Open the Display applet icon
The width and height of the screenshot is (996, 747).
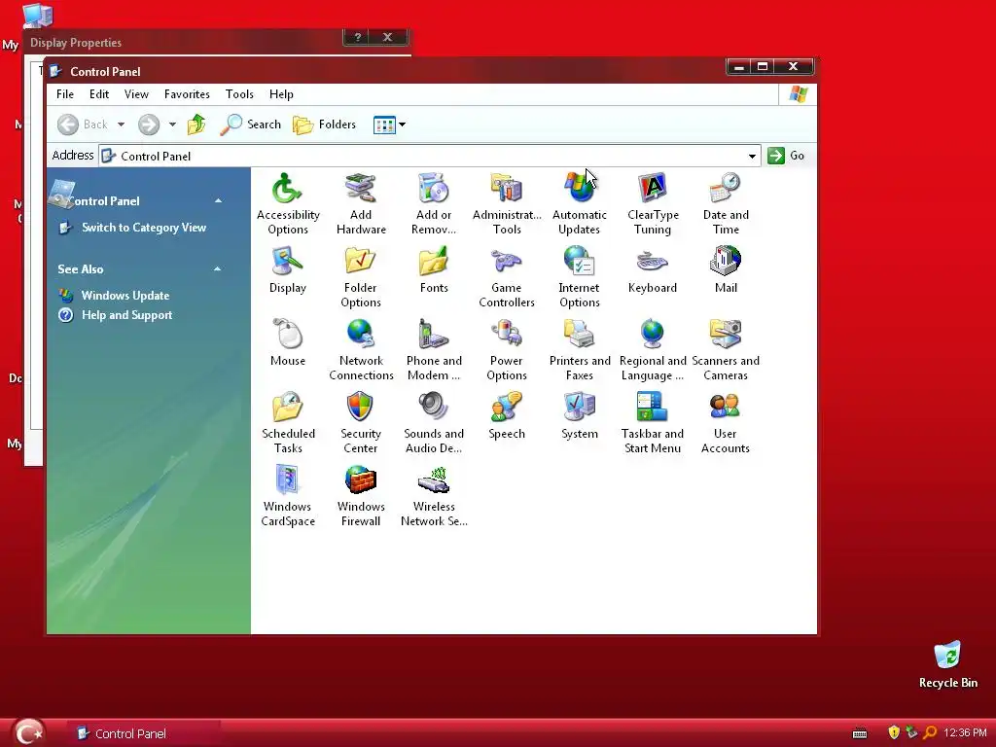click(x=288, y=270)
